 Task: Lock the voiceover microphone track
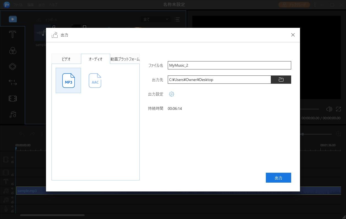[x=12, y=211]
